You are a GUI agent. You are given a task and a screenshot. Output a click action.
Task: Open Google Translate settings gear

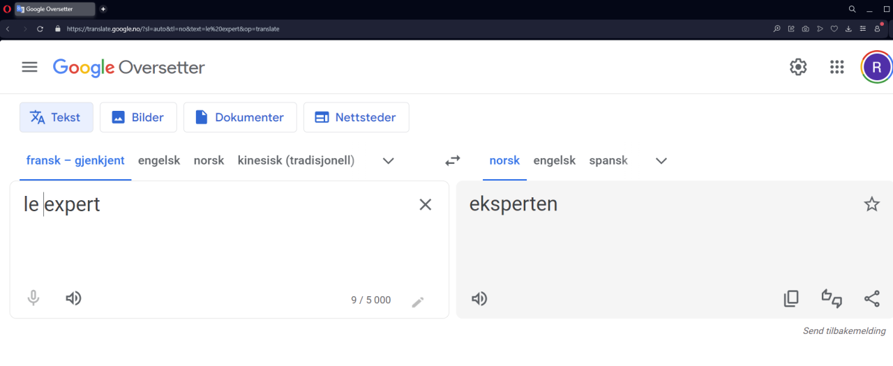click(x=798, y=67)
